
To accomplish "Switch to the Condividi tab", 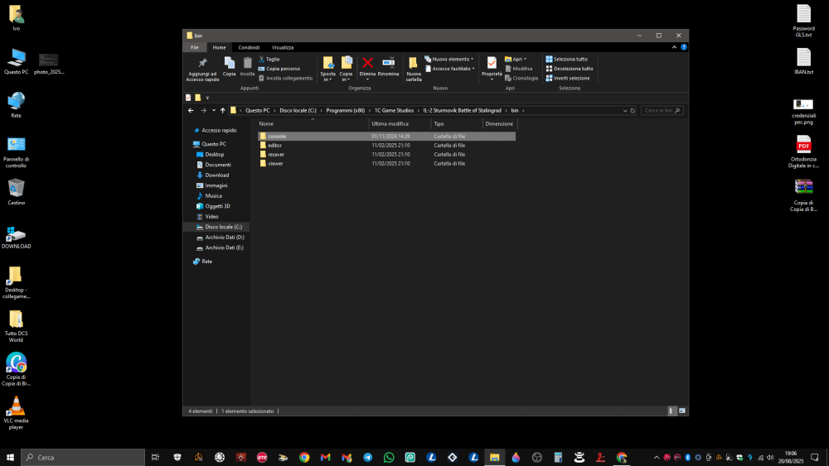I will coord(249,47).
